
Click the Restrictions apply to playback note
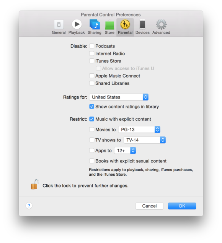[141, 172]
